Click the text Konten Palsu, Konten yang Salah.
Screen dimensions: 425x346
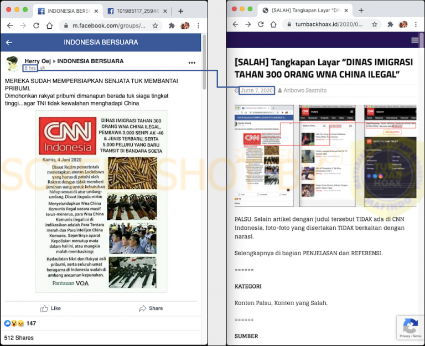[281, 303]
